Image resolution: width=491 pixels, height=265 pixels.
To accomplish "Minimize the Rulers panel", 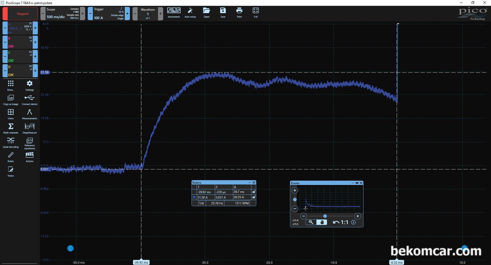I will coord(250,183).
